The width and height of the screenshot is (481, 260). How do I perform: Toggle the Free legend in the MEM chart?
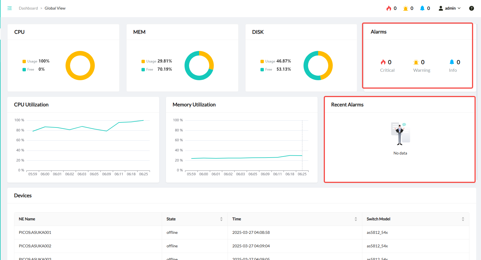click(147, 70)
